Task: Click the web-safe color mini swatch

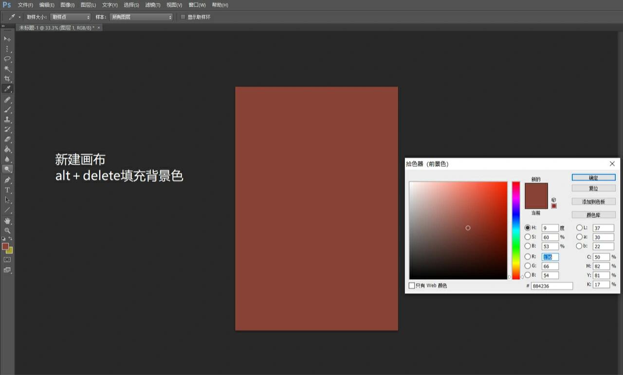Action: click(x=554, y=206)
